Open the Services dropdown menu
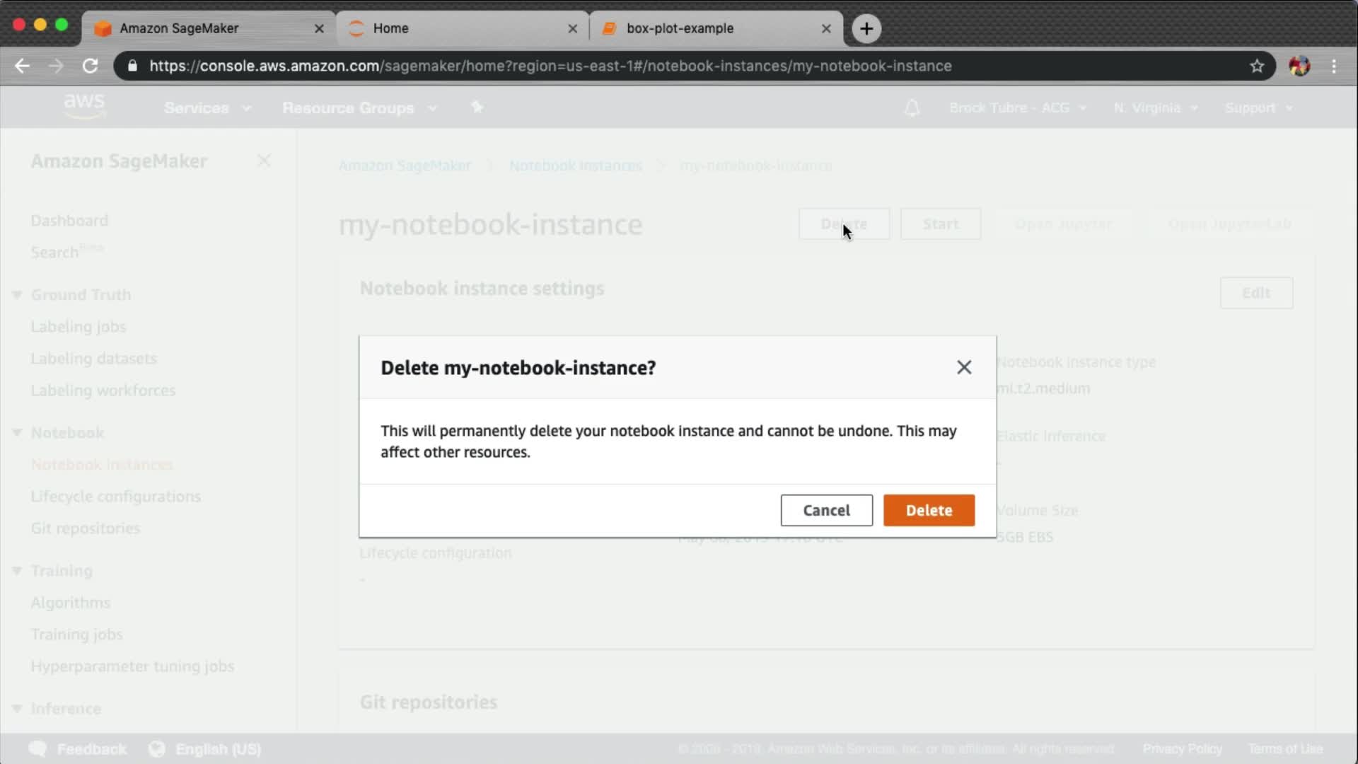The height and width of the screenshot is (764, 1358). click(x=207, y=108)
